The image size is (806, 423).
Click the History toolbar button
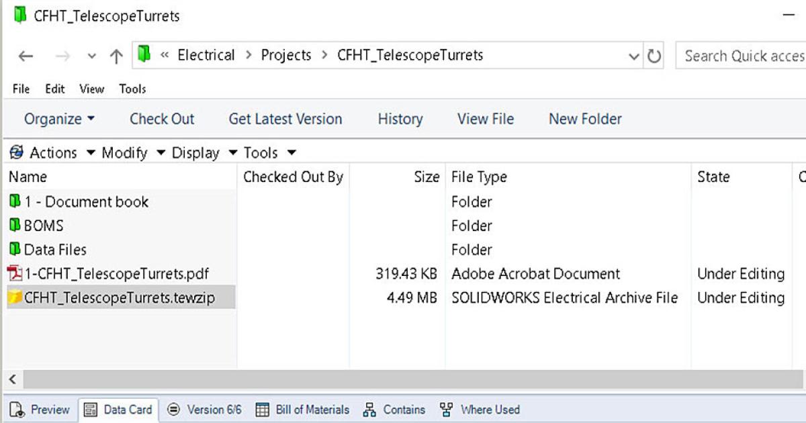[400, 120]
